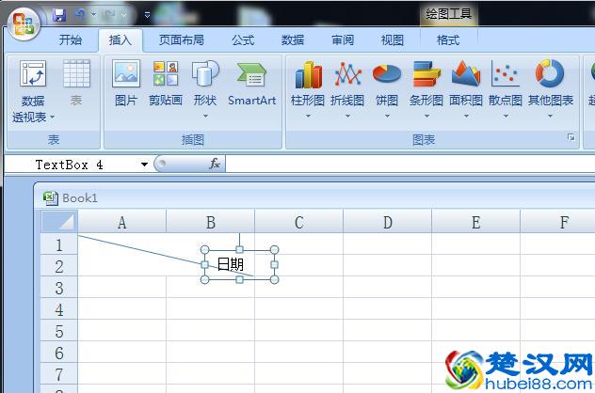Click the text box bottom-right corner handle
The width and height of the screenshot is (595, 393).
pos(274,279)
